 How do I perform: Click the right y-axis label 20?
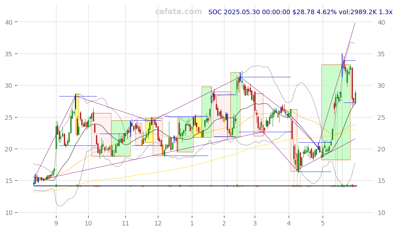coord(381,149)
